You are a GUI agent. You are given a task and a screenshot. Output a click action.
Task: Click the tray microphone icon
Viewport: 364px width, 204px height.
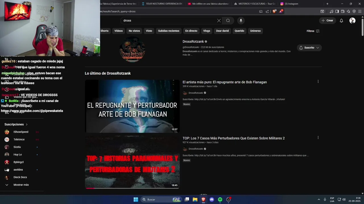click(325, 199)
